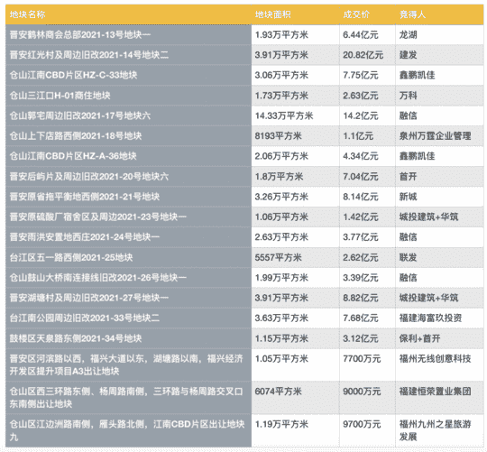This screenshot has height=452, width=487.
Task: Select the 1.93万平方米 area cell
Action: 296,35
